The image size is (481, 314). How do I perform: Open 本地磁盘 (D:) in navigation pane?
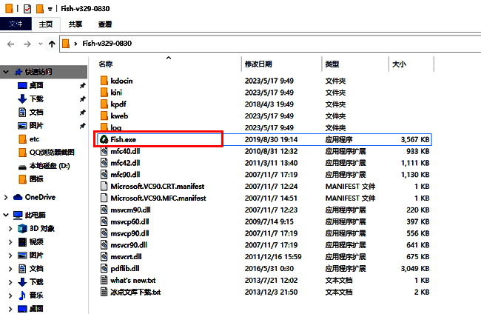pos(50,166)
